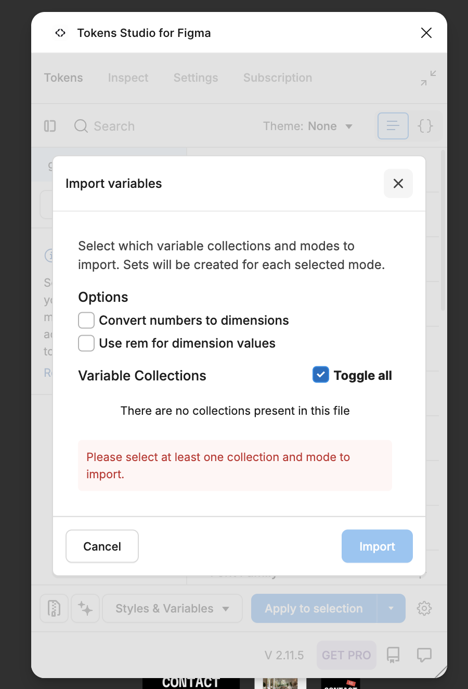Viewport: 468px width, 689px height.
Task: Open the feedback chat bubble icon
Action: coord(424,655)
